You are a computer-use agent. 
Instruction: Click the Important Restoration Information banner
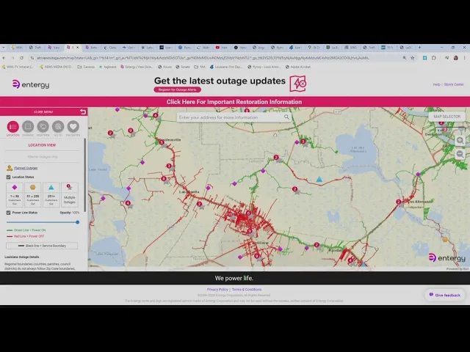(x=234, y=102)
